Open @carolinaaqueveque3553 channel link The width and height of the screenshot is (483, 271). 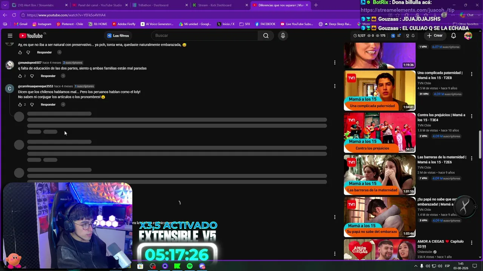(35, 86)
